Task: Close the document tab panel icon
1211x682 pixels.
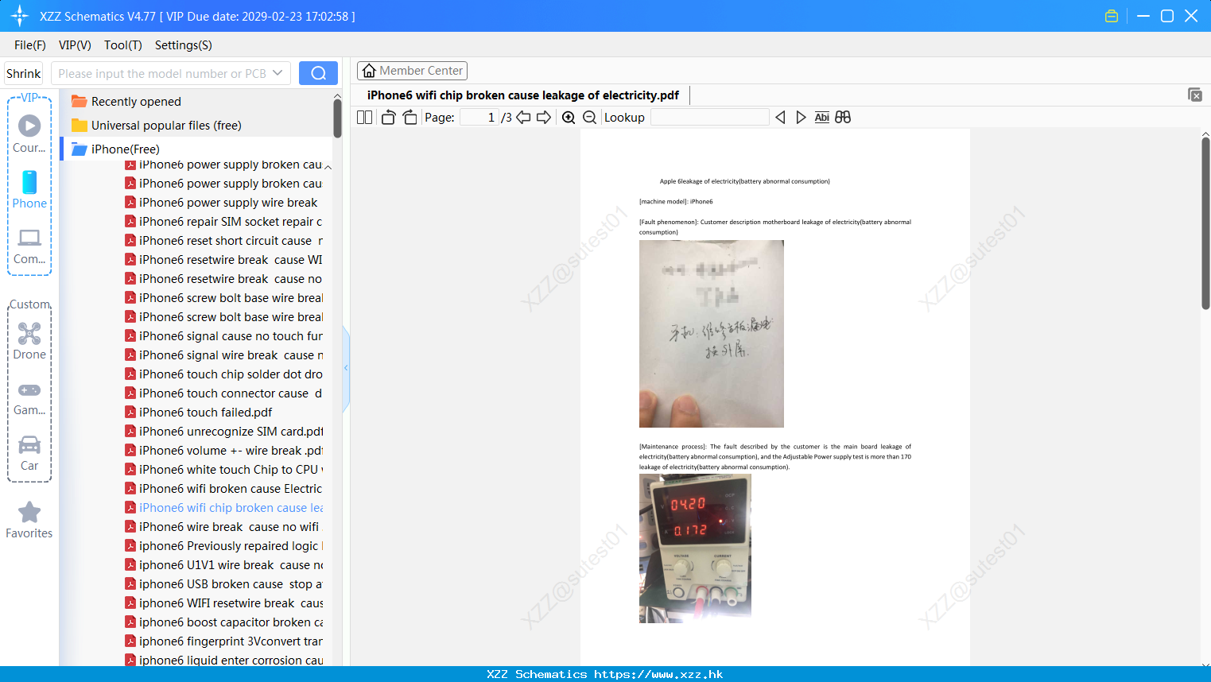Action: click(x=1194, y=95)
